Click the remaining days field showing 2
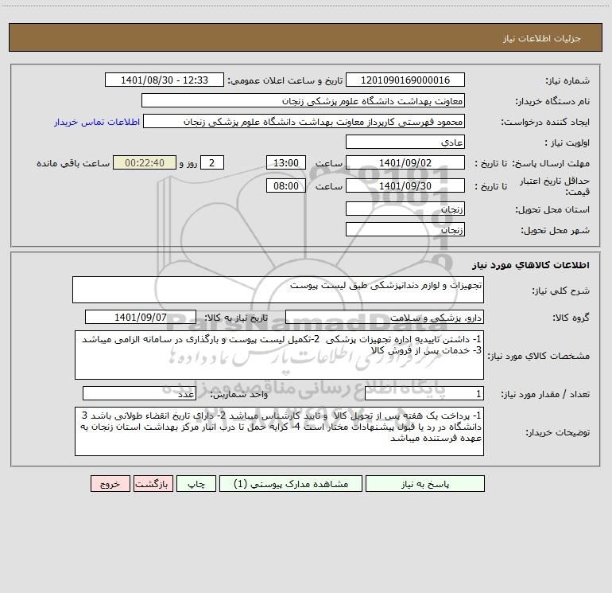612x593 pixels. 212,162
